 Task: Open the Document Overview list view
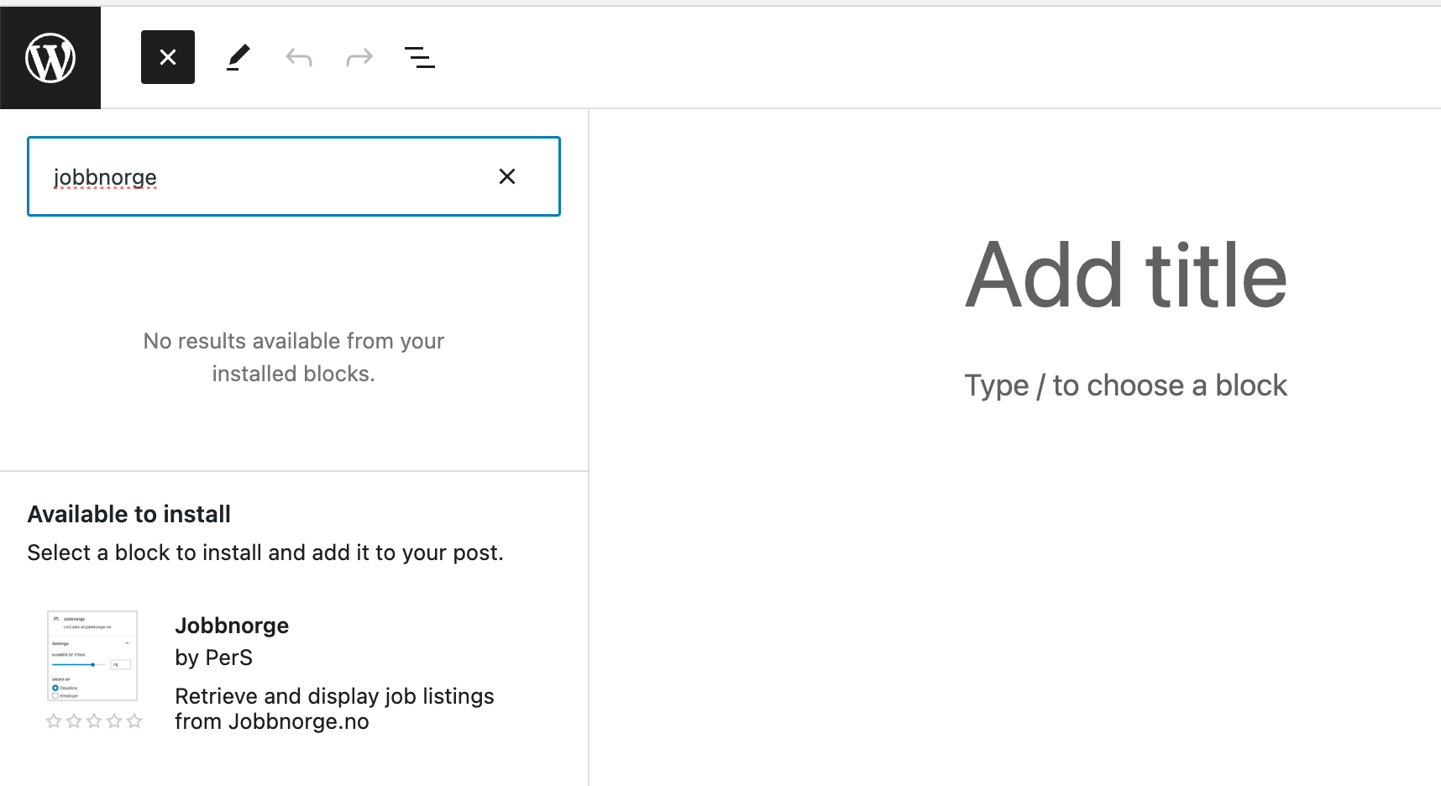point(419,56)
